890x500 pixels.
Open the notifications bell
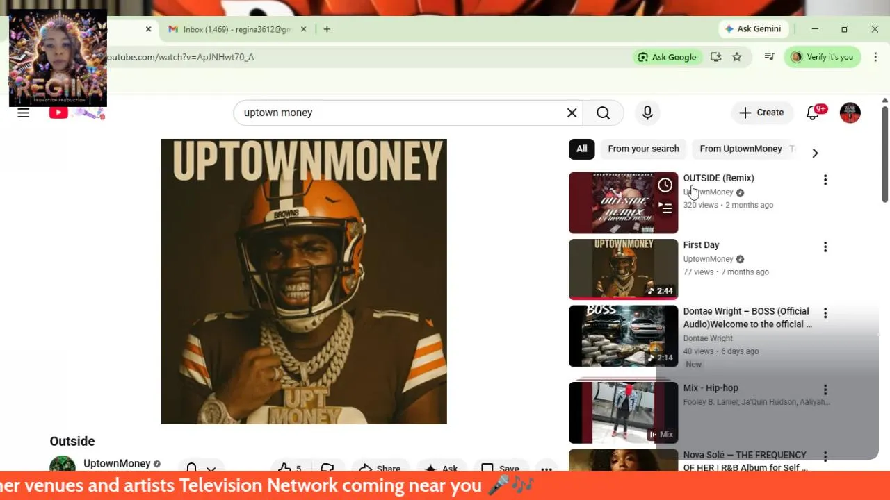[x=813, y=112]
